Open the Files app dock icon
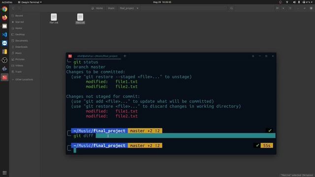The image size is (315, 177). [4, 26]
